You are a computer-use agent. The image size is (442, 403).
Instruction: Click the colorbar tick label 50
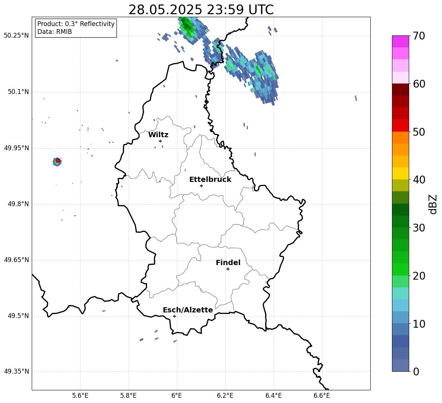pyautogui.click(x=419, y=132)
